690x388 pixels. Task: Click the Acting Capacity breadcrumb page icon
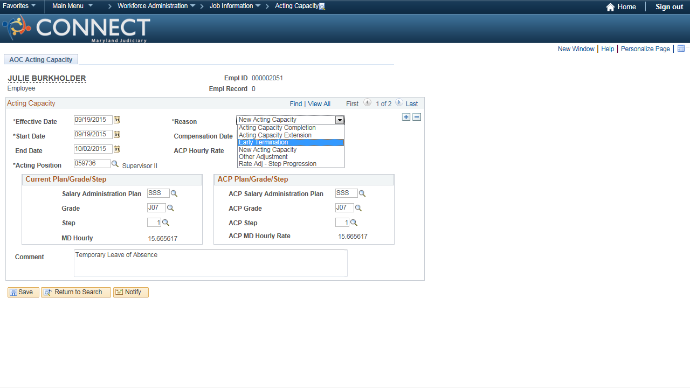322,7
